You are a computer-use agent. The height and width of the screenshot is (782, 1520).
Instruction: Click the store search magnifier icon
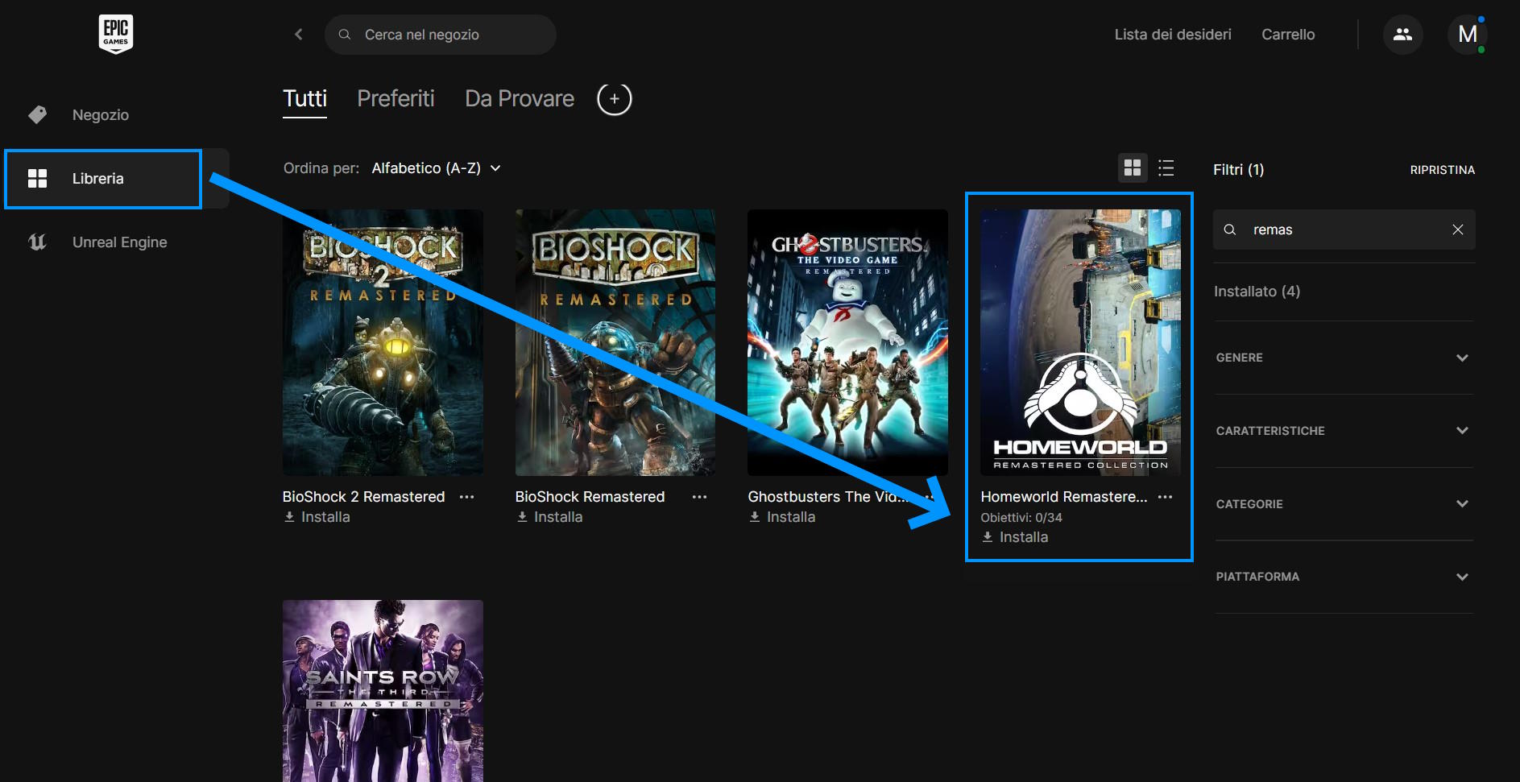tap(345, 35)
